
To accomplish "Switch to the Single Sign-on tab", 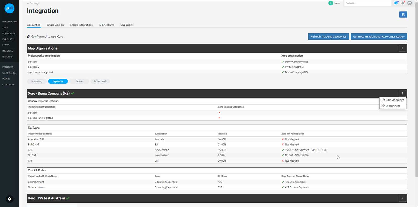I will pos(55,25).
